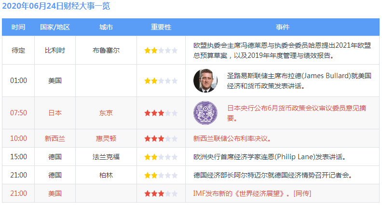Click the 重要性 column header

point(161,27)
